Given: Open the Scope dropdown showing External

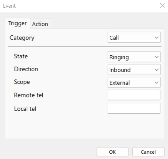Looking at the screenshot, I should click(x=134, y=82).
